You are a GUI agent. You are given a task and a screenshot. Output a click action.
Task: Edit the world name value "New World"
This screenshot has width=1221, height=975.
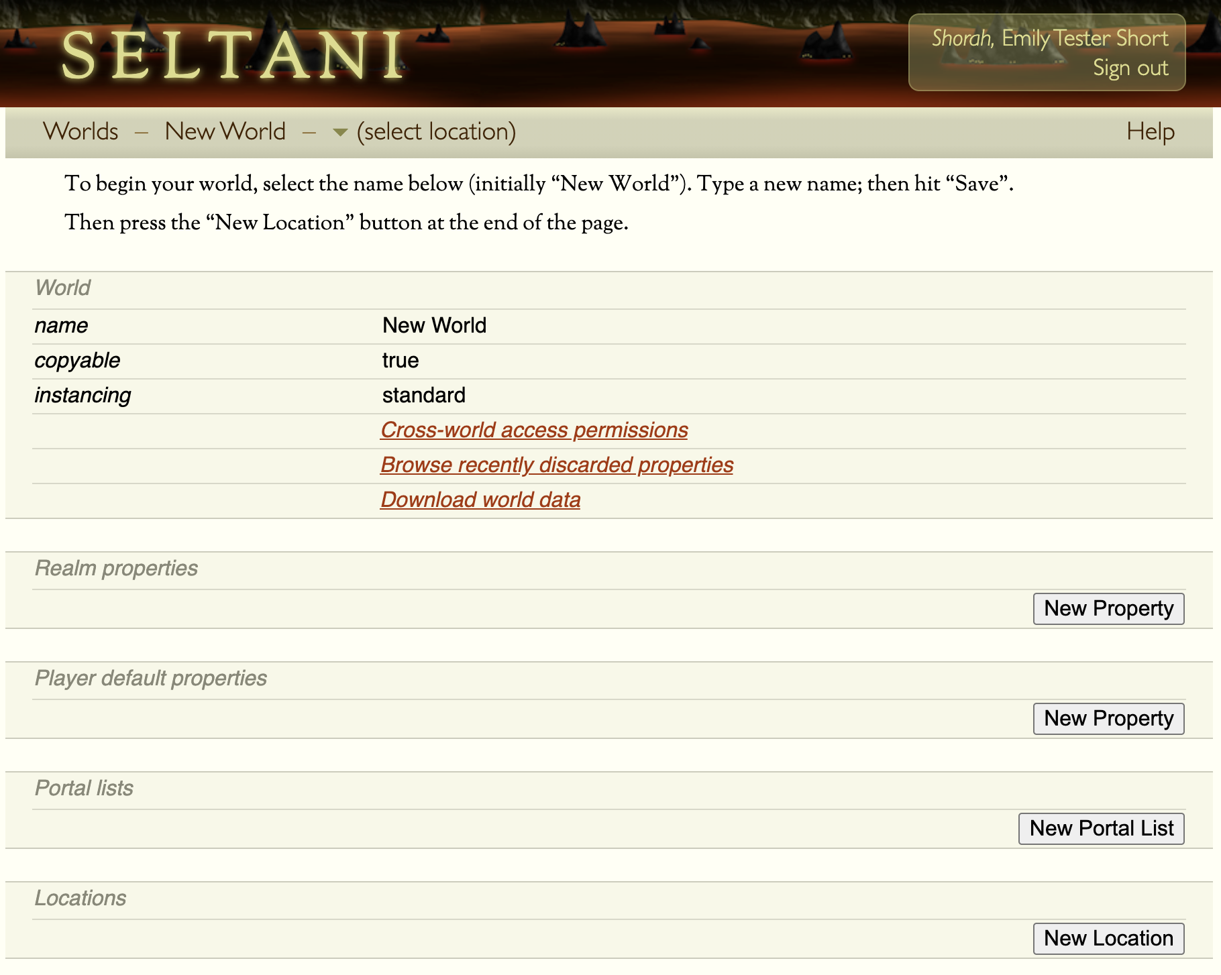(x=434, y=326)
